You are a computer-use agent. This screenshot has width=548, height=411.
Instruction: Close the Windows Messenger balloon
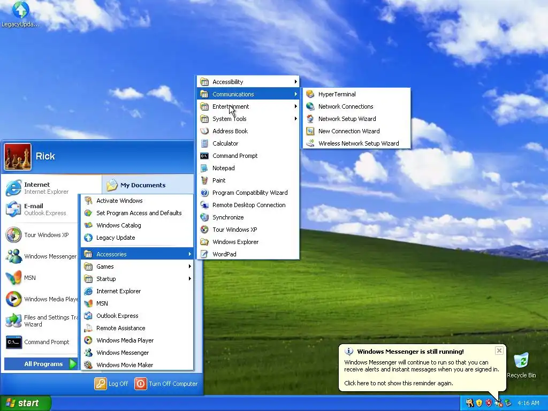pos(499,351)
